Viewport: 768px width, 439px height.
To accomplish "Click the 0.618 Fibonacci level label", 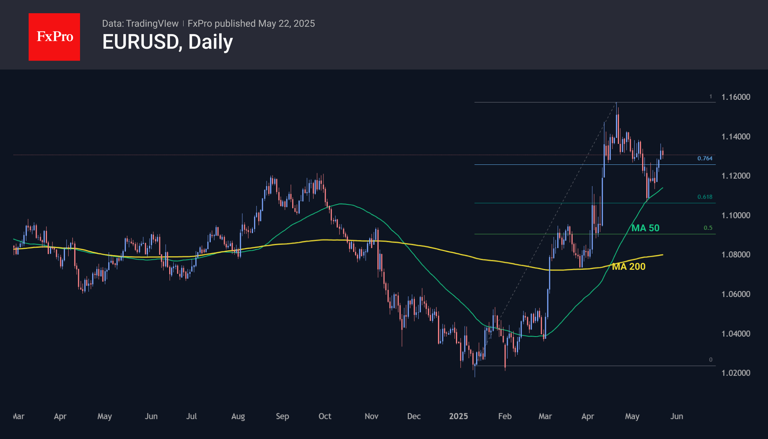I will [704, 197].
